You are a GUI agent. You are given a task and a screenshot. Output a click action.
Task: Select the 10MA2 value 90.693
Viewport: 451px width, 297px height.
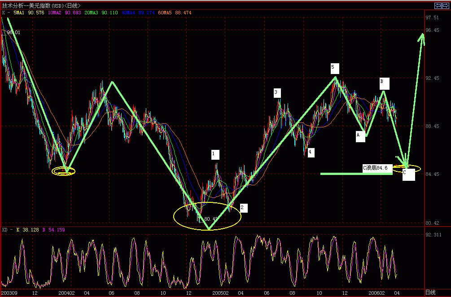tap(73, 13)
